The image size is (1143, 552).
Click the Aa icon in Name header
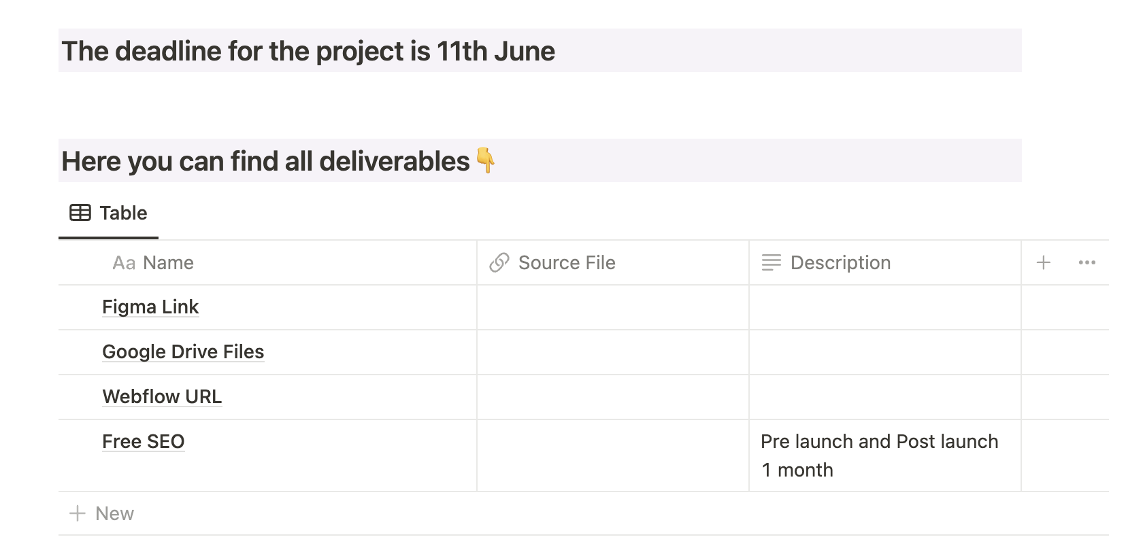pyautogui.click(x=124, y=263)
